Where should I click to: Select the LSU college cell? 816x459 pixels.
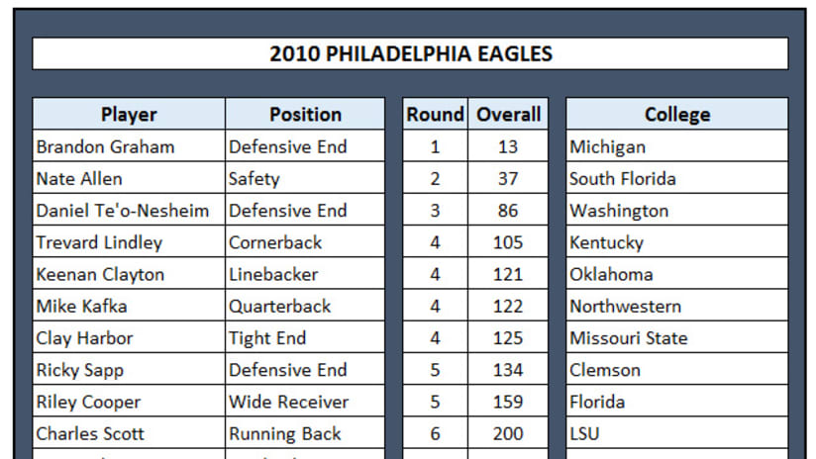[x=676, y=433]
